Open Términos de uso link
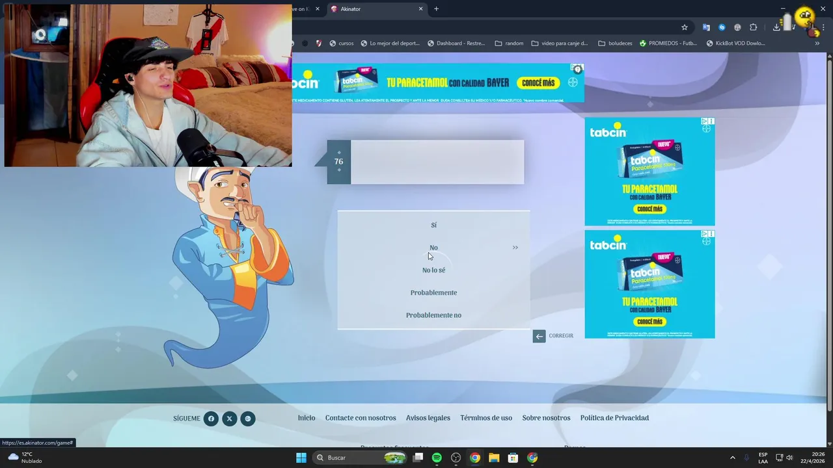 tap(486, 418)
